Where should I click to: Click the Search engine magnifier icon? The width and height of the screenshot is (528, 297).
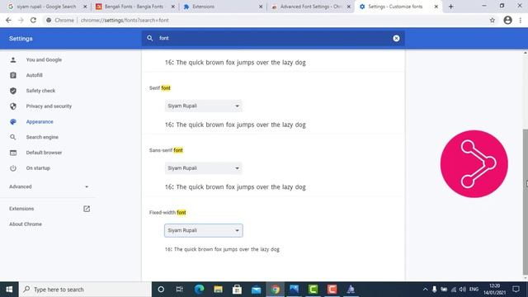(13, 137)
